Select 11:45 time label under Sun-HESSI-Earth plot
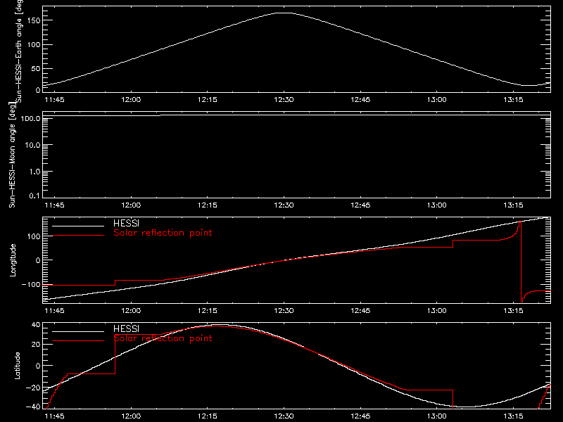Screen dimensions: 563x422 tap(54, 99)
